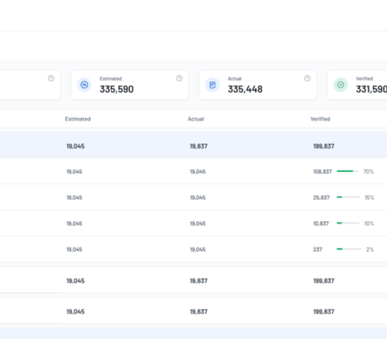Click the Actual cell in the 237 row
387x339 pixels.
198,249
